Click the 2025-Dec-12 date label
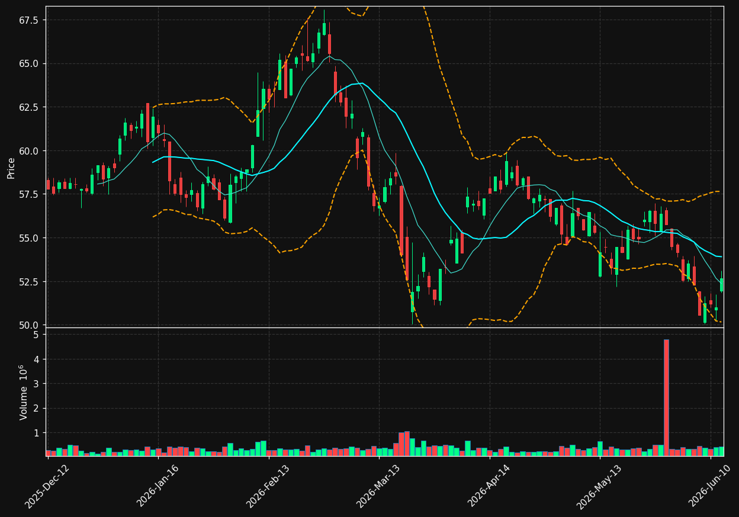739x517 pixels. point(47,486)
